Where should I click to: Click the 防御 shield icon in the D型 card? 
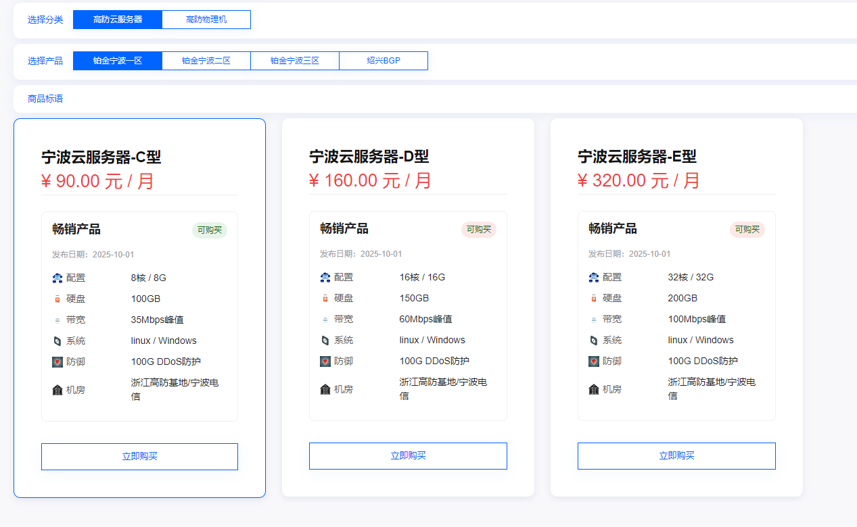tap(325, 361)
